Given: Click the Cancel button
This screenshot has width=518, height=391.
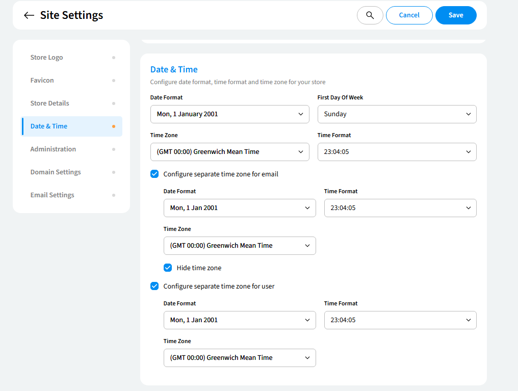Looking at the screenshot, I should coord(409,15).
